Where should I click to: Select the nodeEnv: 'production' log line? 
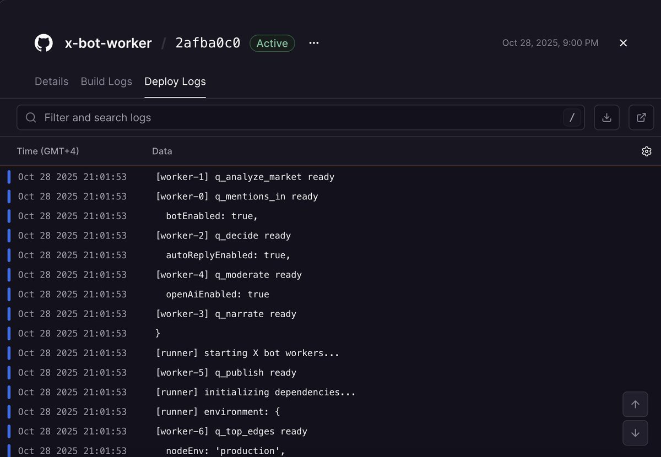(x=330, y=450)
